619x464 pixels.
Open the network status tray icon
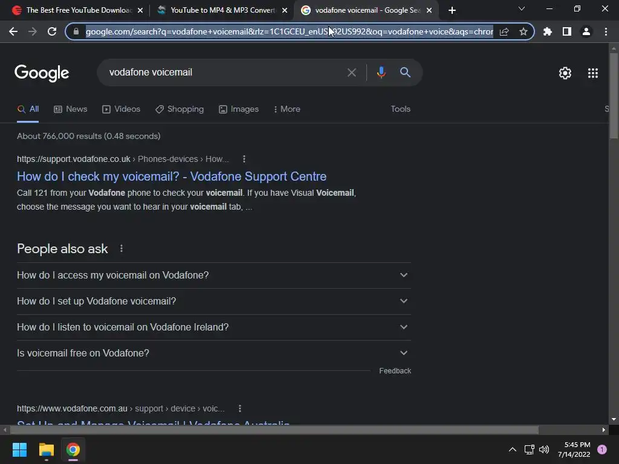[x=529, y=449]
